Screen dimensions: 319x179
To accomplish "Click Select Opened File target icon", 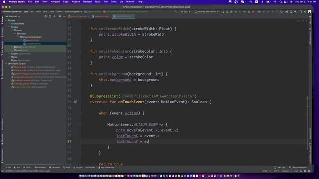I will [x=46, y=16].
